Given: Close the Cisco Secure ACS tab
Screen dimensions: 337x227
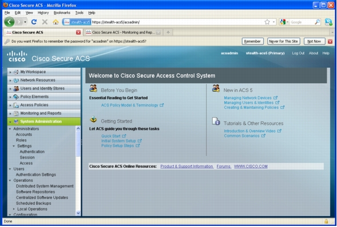Looking at the screenshot, I should coord(78,33).
